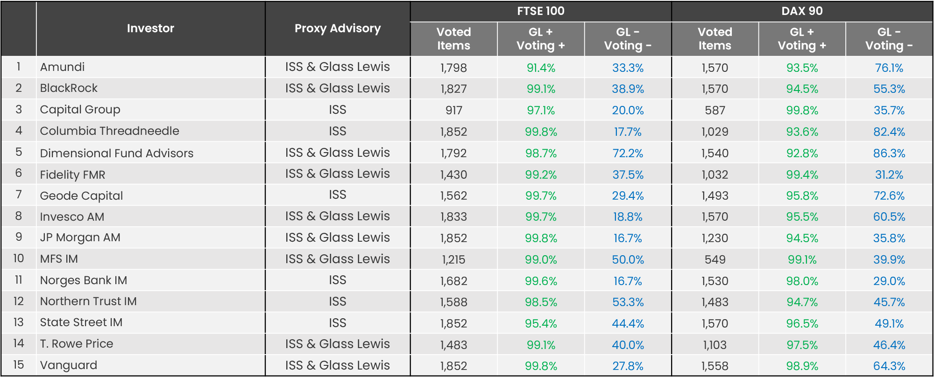Click the Fidelity FMR investor name

click(72, 175)
